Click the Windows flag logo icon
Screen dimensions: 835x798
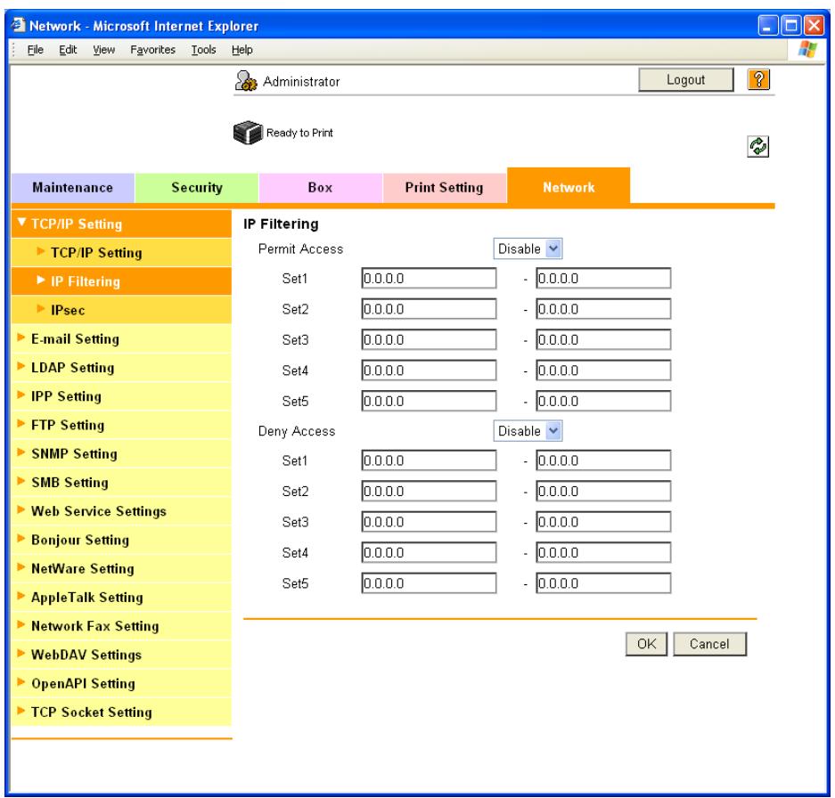pos(807,50)
